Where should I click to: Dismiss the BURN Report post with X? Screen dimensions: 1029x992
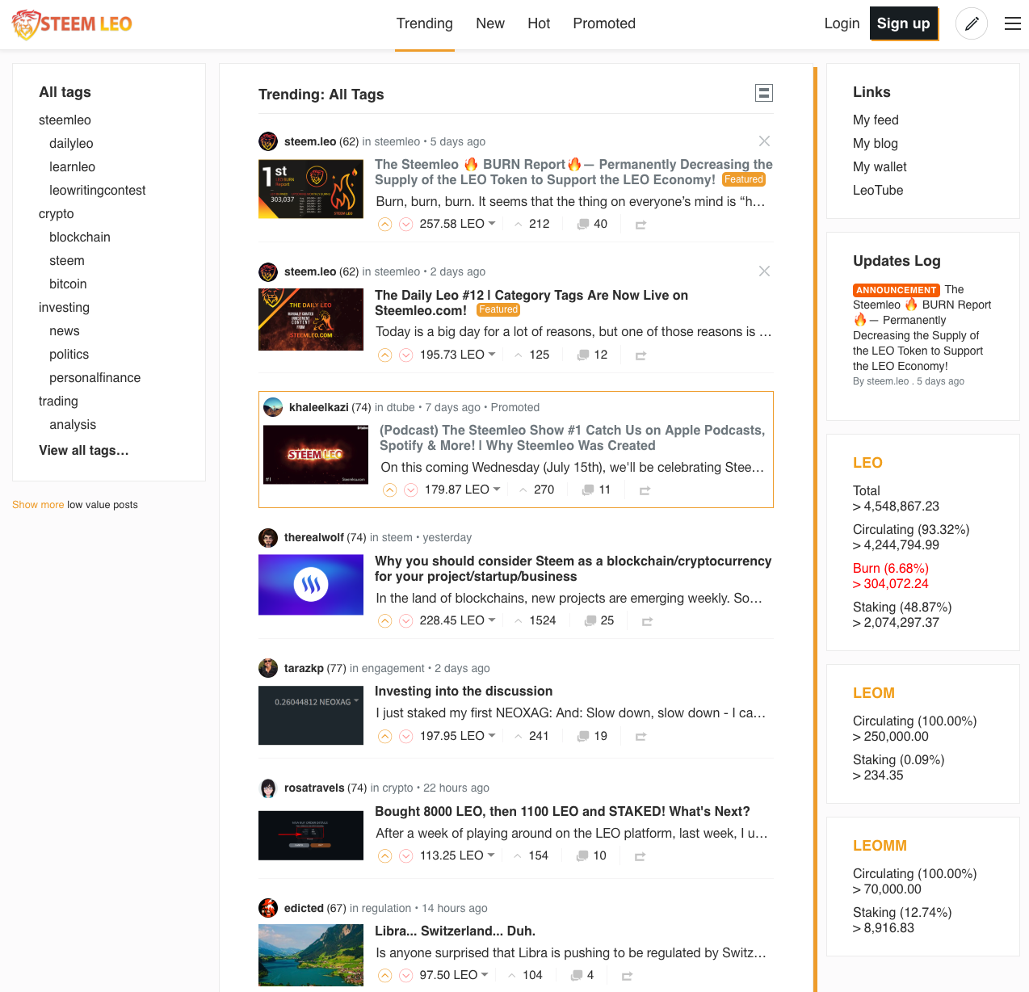pos(764,141)
